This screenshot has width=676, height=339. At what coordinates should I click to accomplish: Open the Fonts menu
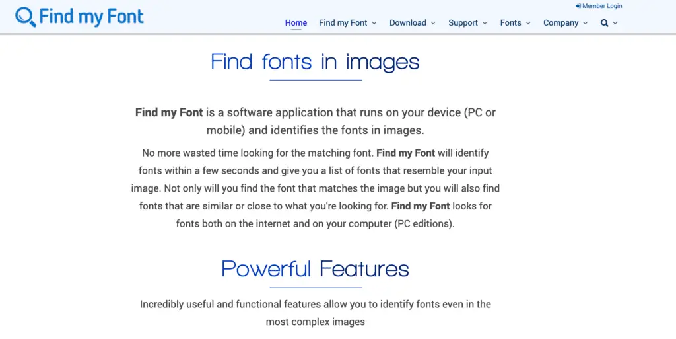point(510,23)
